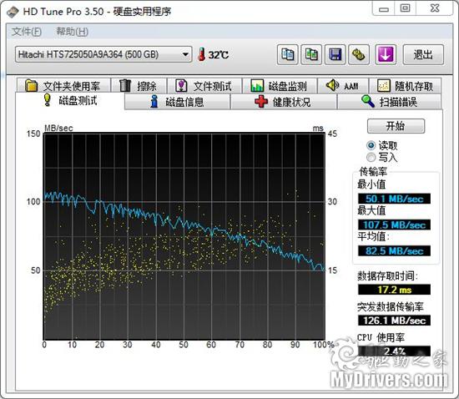The height and width of the screenshot is (399, 459).
Task: Select the 写入 write radio button
Action: click(x=371, y=157)
